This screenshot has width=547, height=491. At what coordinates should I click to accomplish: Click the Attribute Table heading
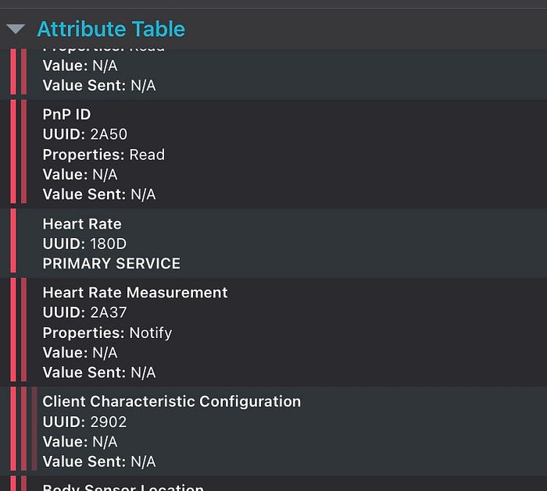pyautogui.click(x=111, y=29)
